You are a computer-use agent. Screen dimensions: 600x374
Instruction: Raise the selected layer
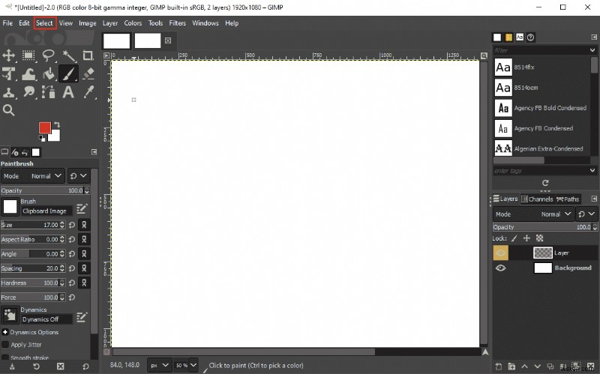pos(524,367)
